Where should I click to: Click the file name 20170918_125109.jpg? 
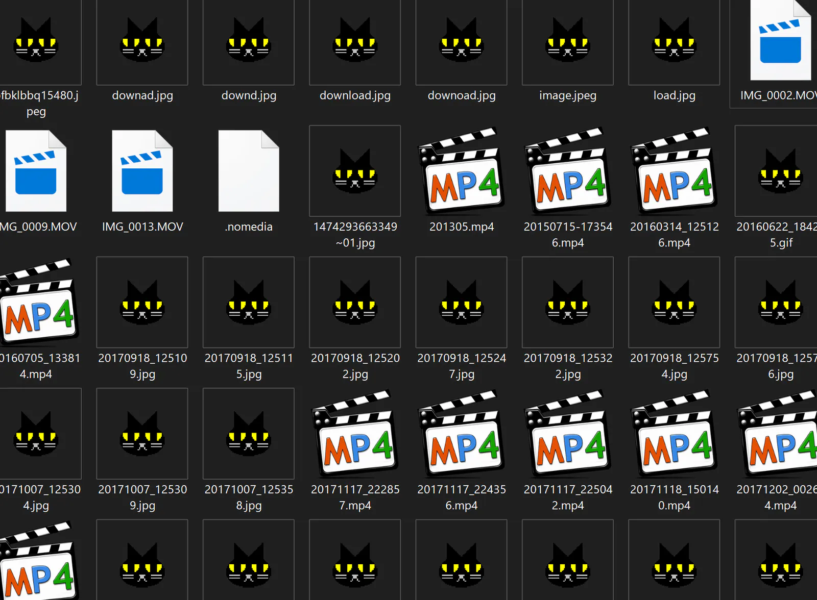[x=142, y=366]
